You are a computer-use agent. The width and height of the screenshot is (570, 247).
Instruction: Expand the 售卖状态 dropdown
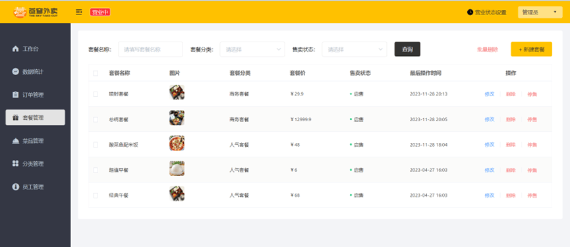pyautogui.click(x=355, y=49)
